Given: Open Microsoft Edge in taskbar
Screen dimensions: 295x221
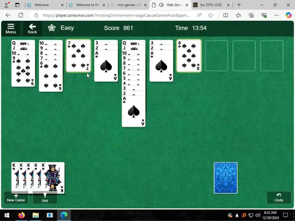Looking at the screenshot, I should pyautogui.click(x=64, y=215).
